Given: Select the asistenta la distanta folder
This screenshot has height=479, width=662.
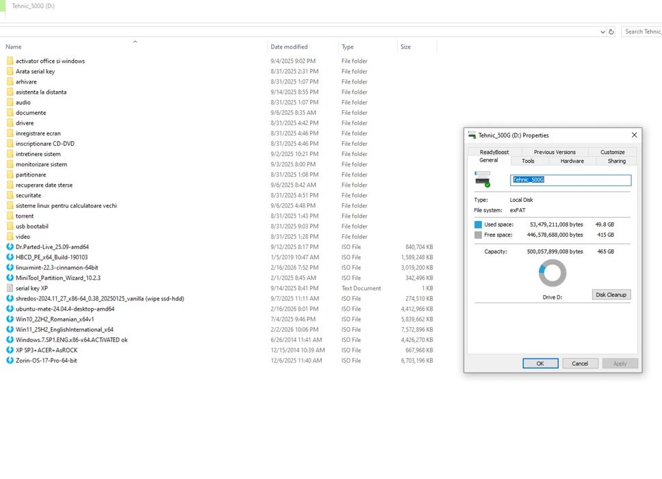Looking at the screenshot, I should point(41,92).
